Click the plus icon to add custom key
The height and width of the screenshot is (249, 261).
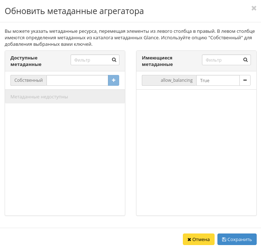click(113, 80)
